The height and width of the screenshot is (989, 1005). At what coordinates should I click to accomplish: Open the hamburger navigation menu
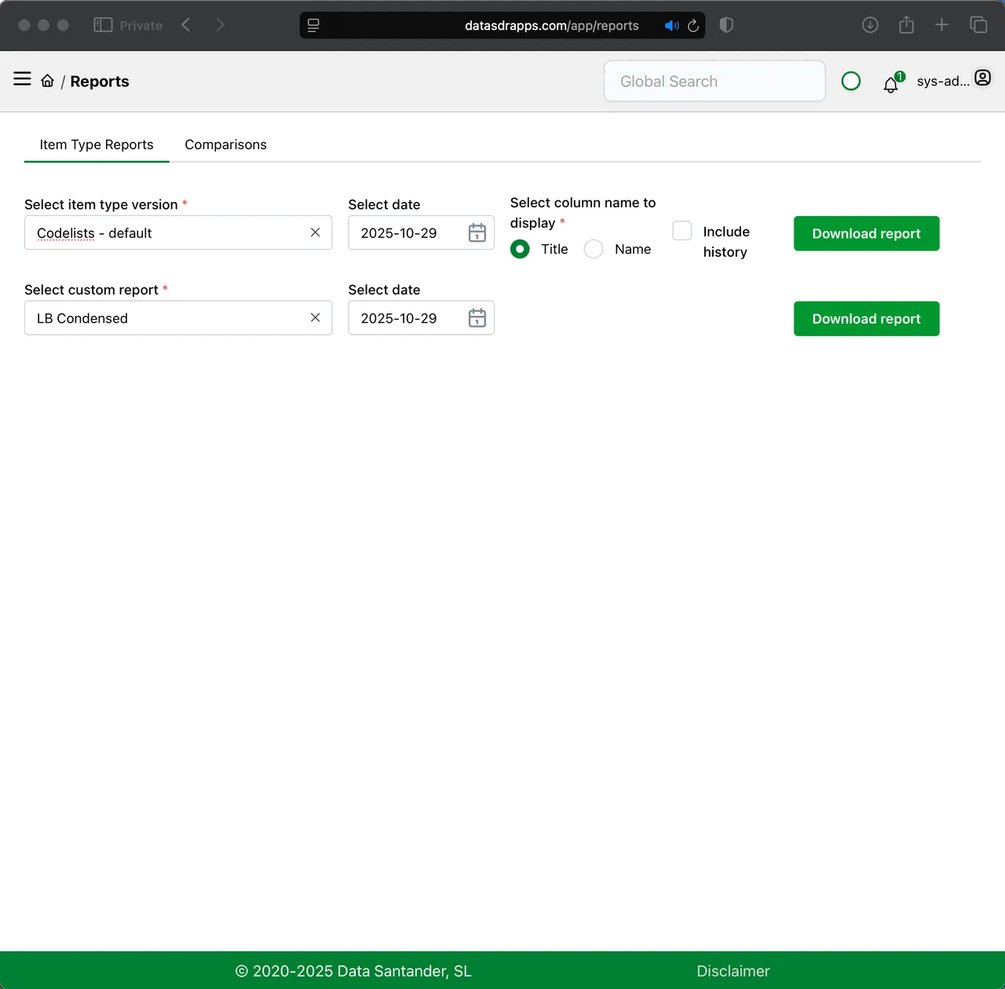tap(21, 79)
